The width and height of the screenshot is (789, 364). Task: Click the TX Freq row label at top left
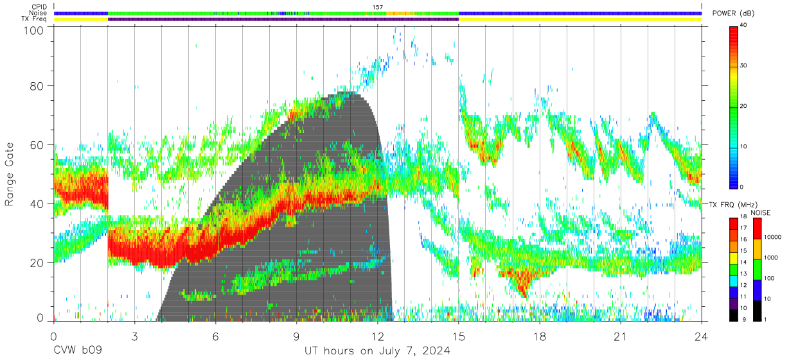point(34,19)
